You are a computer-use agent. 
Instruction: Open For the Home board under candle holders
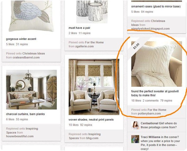(94, 42)
